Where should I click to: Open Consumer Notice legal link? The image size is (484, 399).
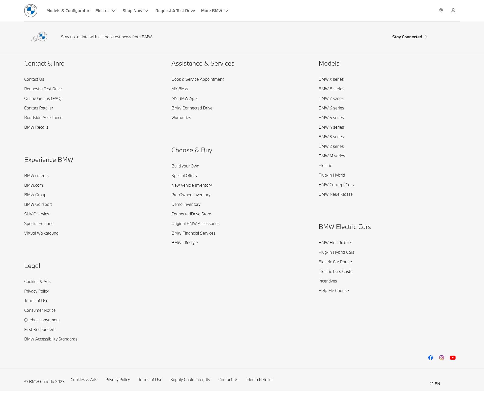coord(40,310)
